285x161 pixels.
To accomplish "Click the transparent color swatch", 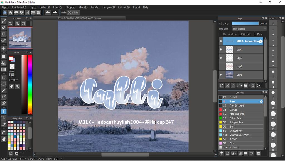I will 12,66.
